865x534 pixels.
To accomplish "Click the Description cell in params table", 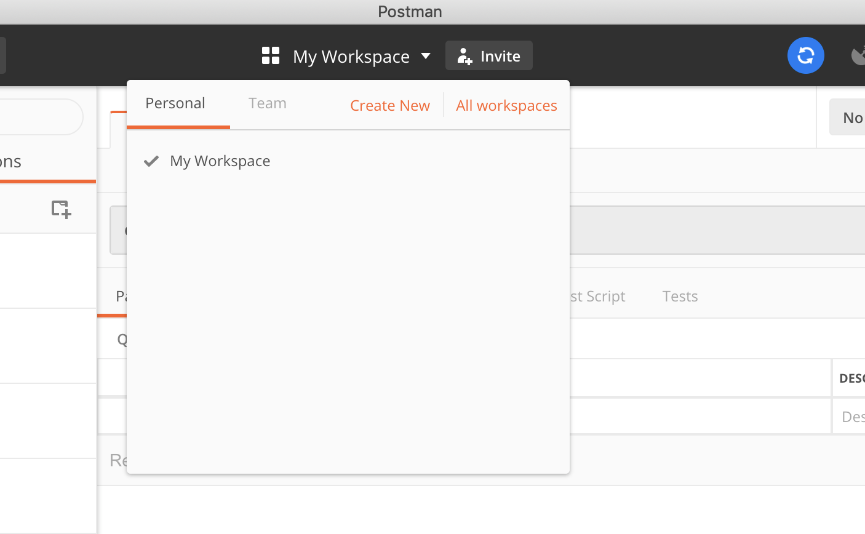I will tap(848, 416).
